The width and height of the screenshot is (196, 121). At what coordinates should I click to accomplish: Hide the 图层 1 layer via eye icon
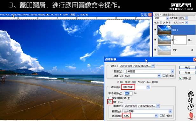click(155, 30)
